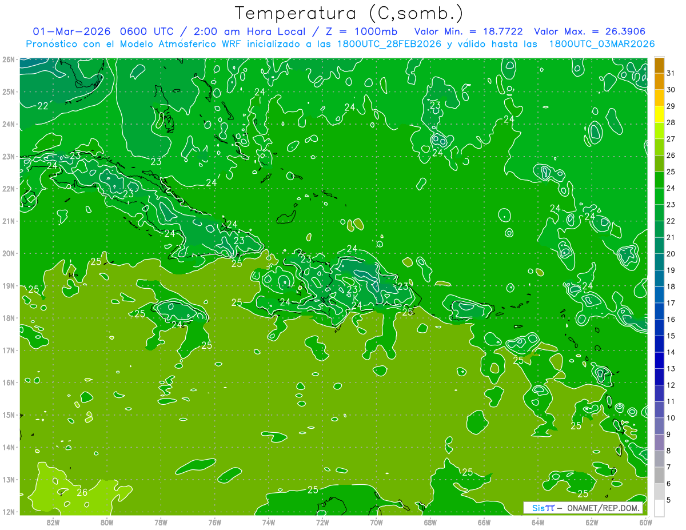Click the '14N' latitude label
Viewport: 686px width, 530px height.
pyautogui.click(x=9, y=447)
